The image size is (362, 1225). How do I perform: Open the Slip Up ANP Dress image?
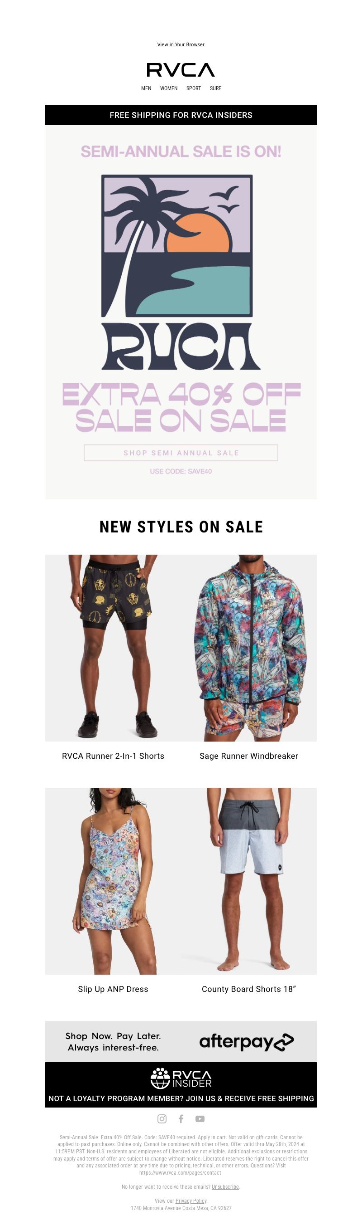click(113, 881)
